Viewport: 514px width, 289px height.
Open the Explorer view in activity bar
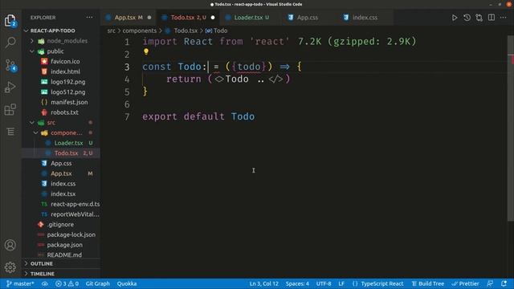[10, 20]
